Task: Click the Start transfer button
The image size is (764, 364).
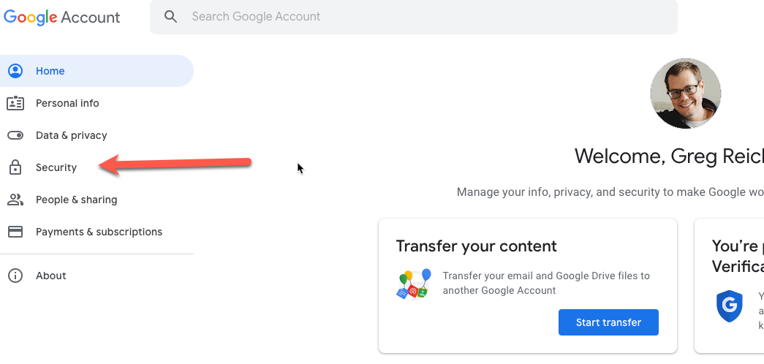Action: (x=608, y=322)
